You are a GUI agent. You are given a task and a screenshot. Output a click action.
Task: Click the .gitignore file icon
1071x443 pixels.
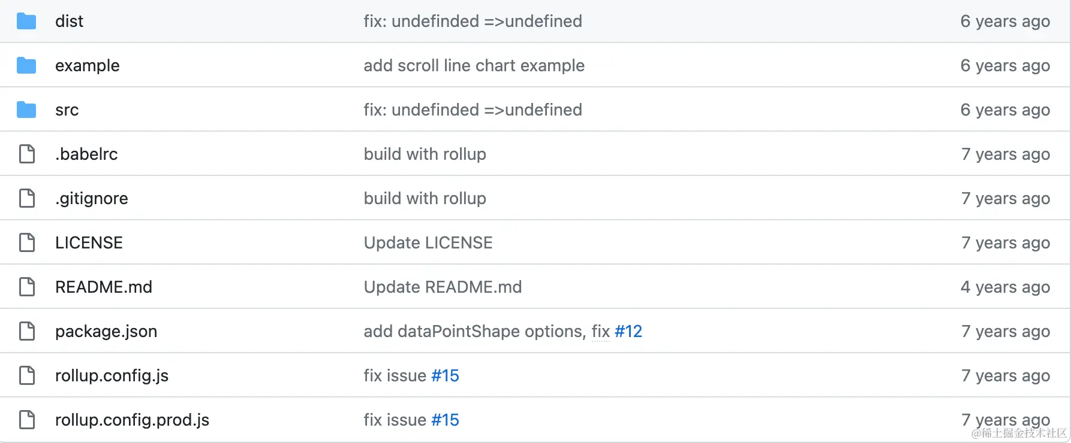pyautogui.click(x=27, y=199)
